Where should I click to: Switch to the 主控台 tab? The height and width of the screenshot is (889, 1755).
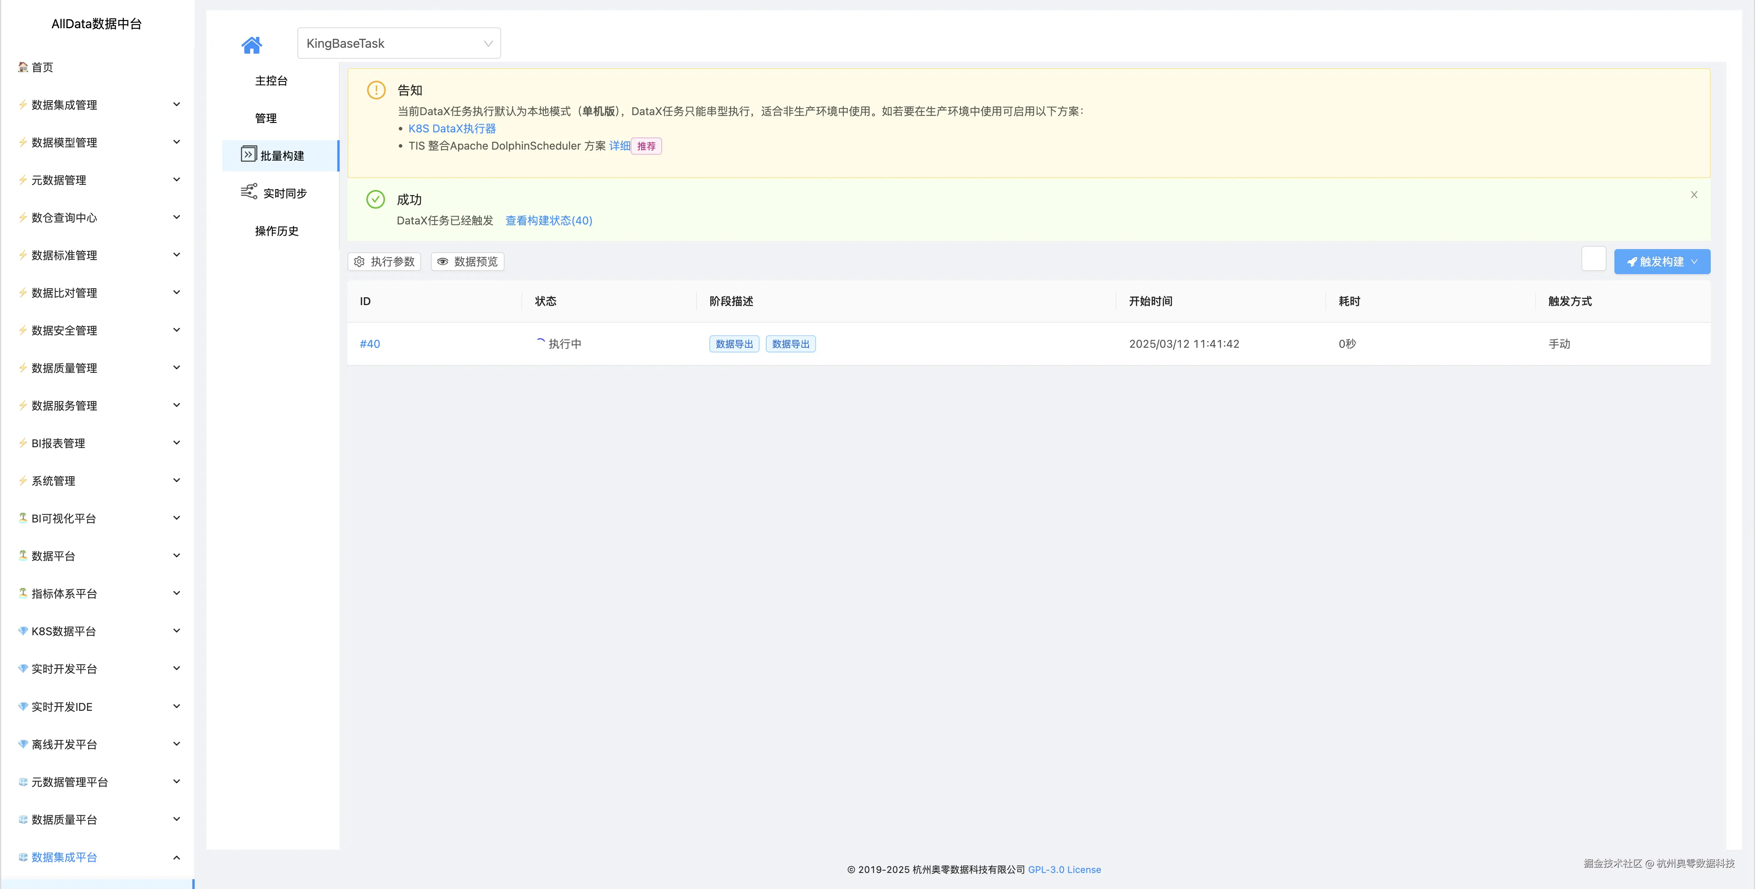271,80
